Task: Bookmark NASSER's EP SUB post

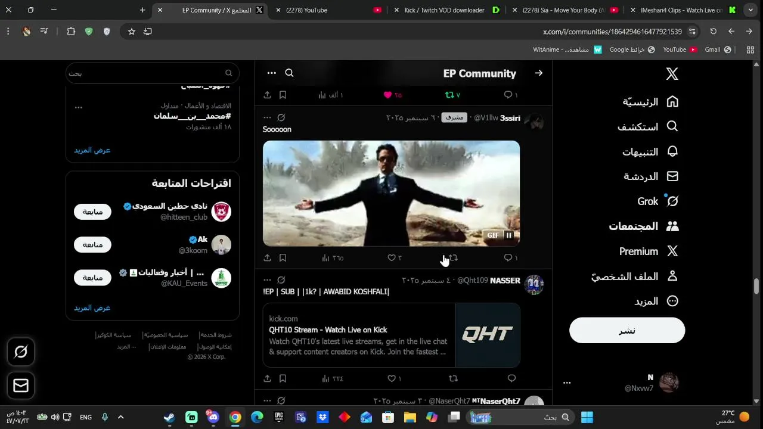Action: [283, 378]
